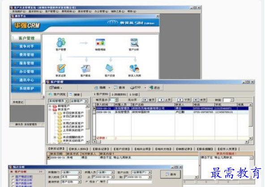Click the exit icon in 客户管理 toolbar
265x187 pixels.
[x=151, y=87]
